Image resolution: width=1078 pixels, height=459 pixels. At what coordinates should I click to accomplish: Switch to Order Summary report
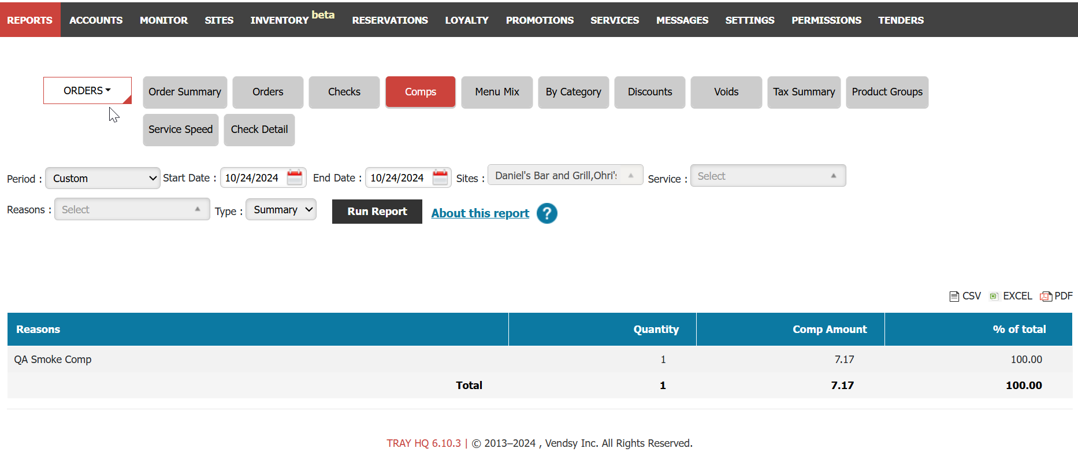point(185,92)
